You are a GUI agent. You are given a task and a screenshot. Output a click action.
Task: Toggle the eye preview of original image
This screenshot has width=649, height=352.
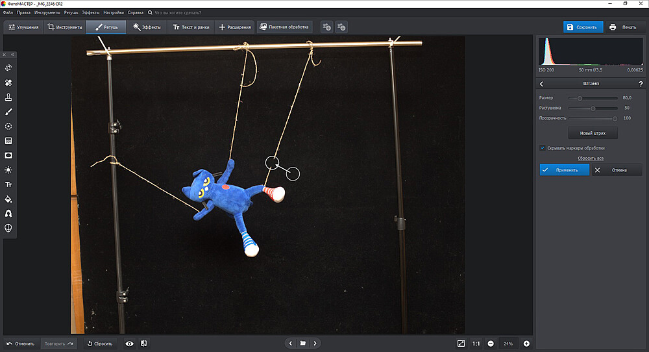[129, 343]
